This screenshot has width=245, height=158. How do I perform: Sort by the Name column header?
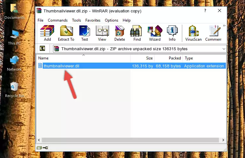83,58
